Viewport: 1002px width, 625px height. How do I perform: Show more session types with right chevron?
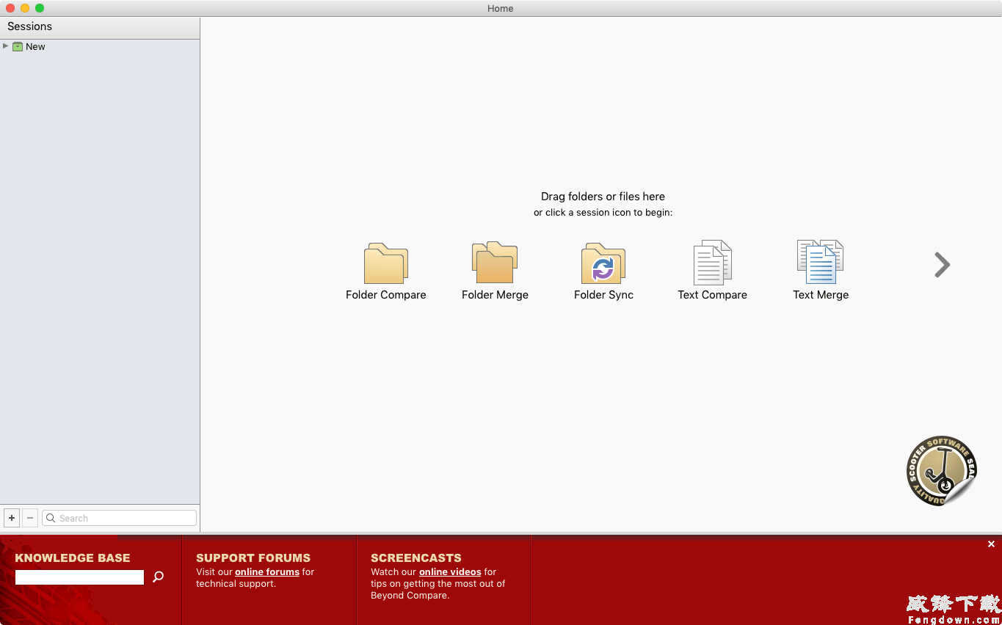(x=942, y=265)
